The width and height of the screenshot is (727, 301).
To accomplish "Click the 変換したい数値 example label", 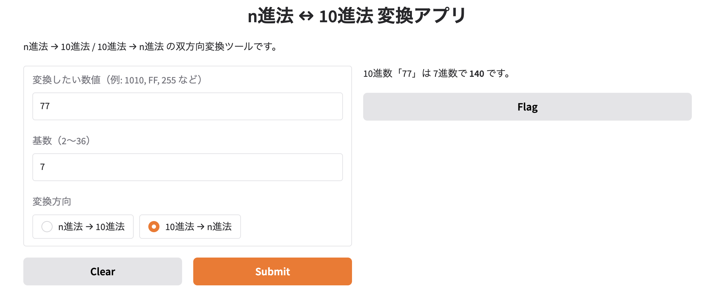I will coord(117,80).
